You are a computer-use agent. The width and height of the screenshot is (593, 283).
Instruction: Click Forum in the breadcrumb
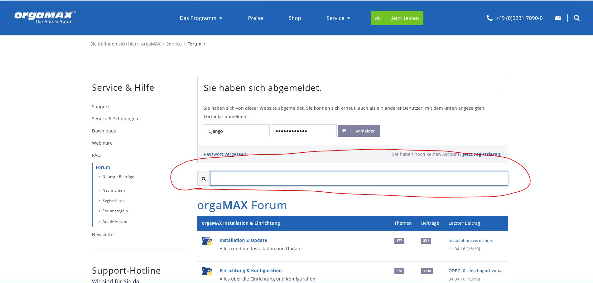(194, 44)
